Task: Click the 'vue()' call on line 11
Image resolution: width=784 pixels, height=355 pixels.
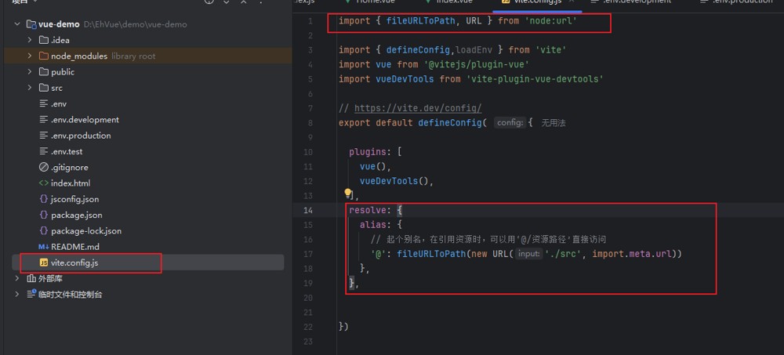Action: coord(372,166)
